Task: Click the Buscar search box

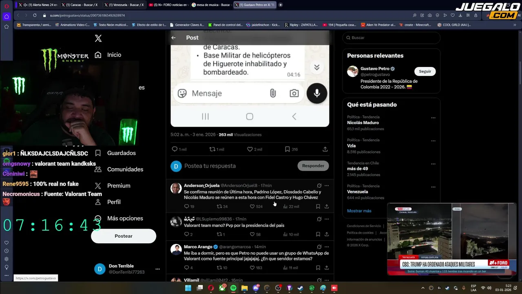Action: point(391,38)
